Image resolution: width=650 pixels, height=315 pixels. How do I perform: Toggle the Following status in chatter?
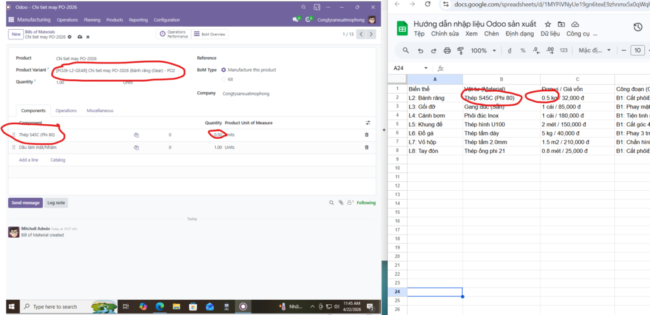tap(365, 203)
